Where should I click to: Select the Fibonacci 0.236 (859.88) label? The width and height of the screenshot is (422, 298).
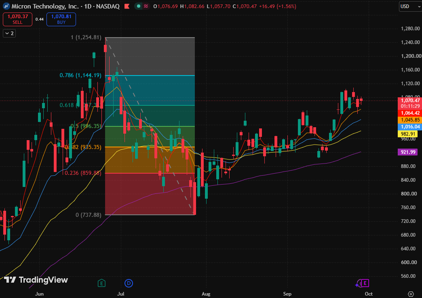pyautogui.click(x=83, y=173)
